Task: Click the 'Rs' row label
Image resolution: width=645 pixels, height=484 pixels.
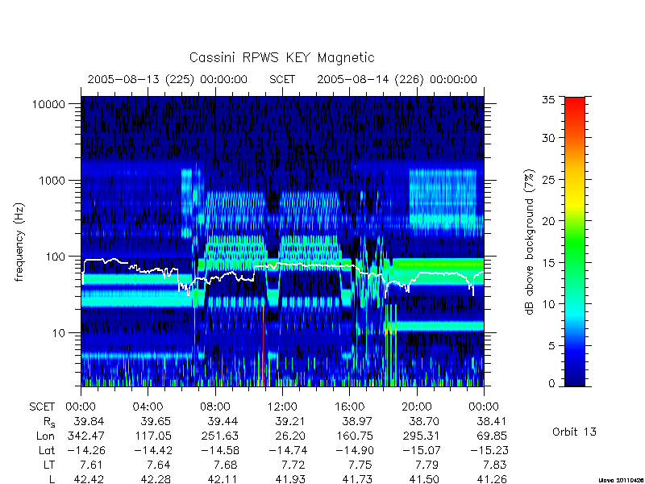Action: 49,422
